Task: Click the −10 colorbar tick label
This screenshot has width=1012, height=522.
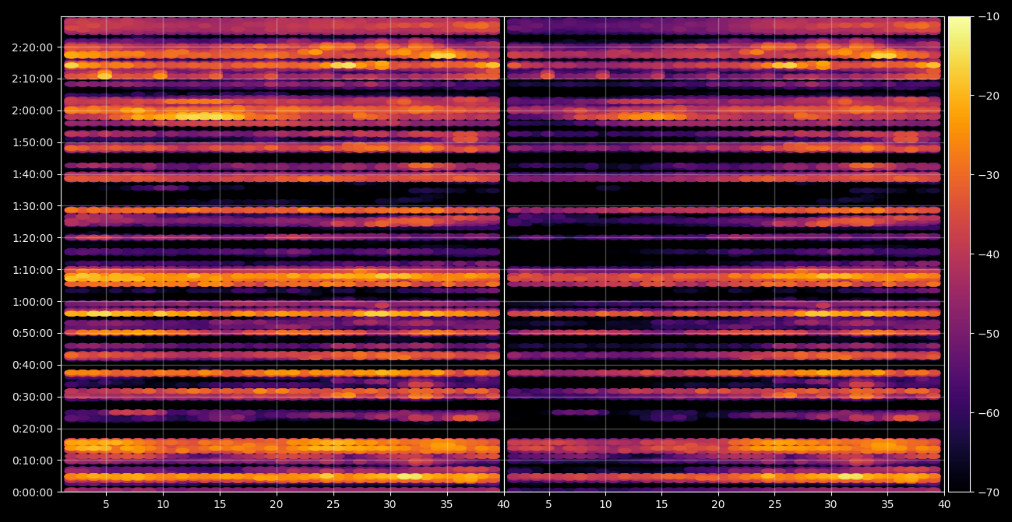Action: [x=987, y=16]
